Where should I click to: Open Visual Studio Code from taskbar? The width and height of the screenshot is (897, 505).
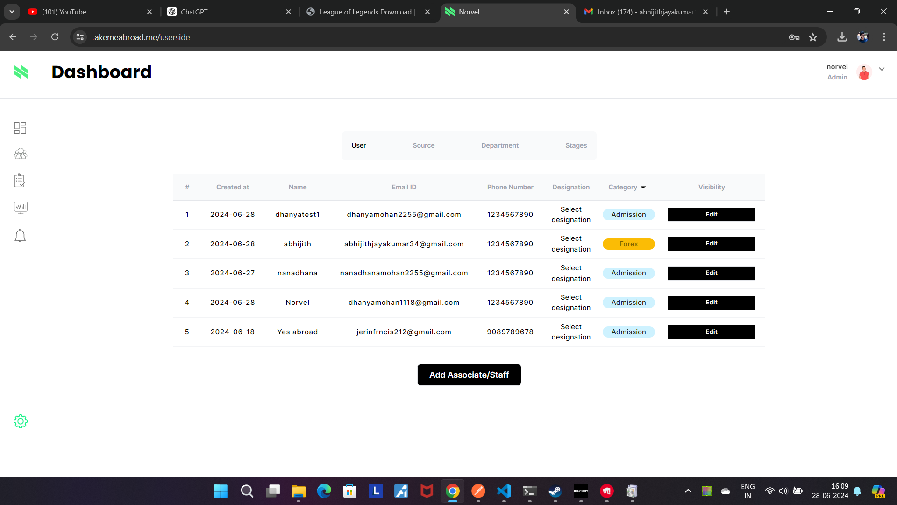[x=504, y=491]
